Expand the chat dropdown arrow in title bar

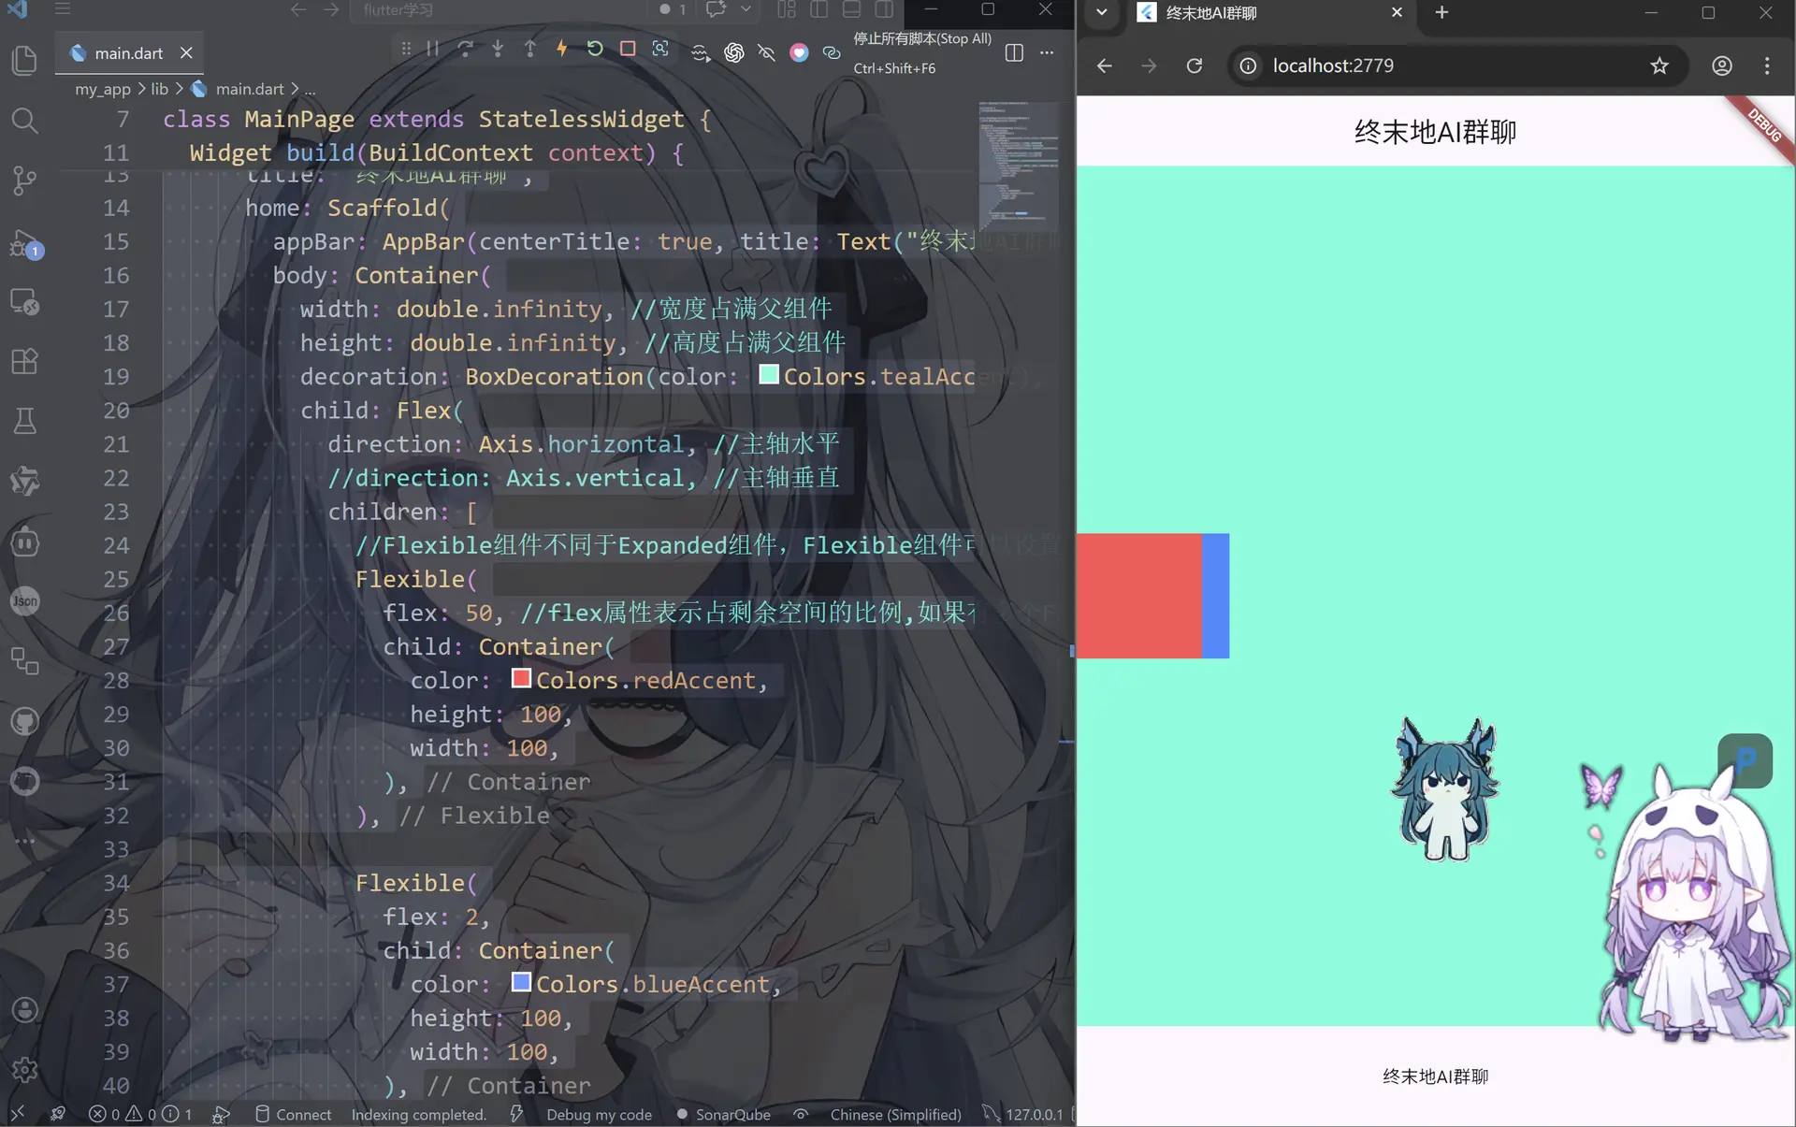click(x=746, y=9)
